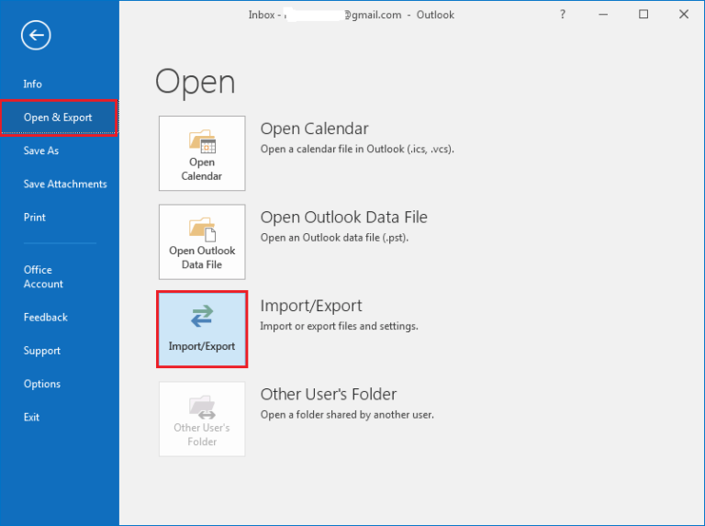Click 'Open an Outlook data file (.pst)' text
This screenshot has height=526, width=705.
[334, 238]
